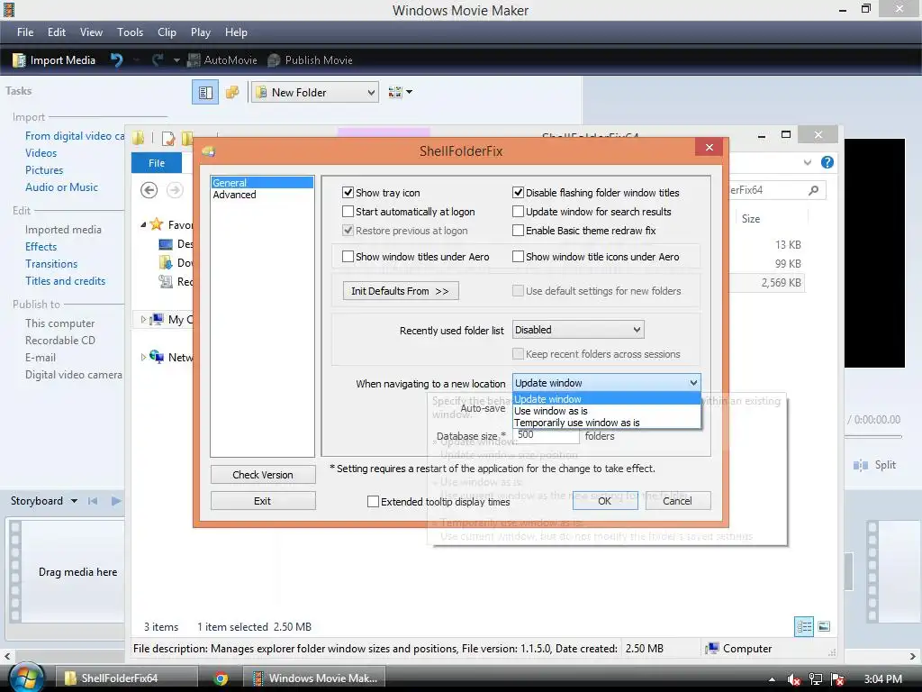This screenshot has width=922, height=692.
Task: Choose 'Update window' in dropdown list
Action: pyautogui.click(x=606, y=399)
